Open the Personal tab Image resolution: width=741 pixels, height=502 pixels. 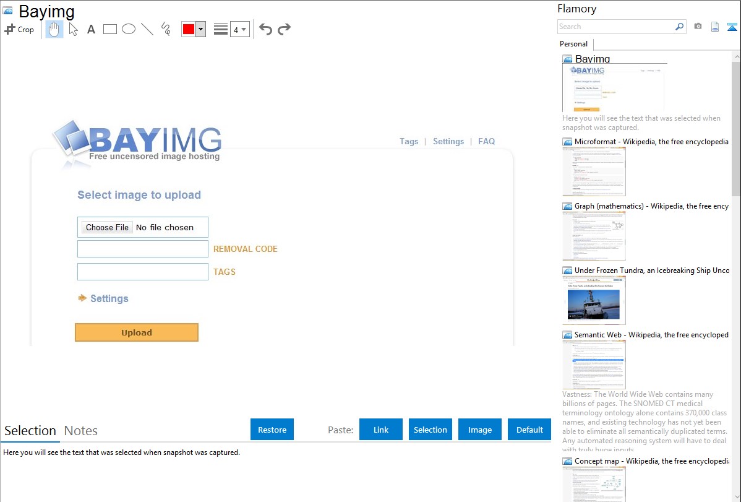[x=574, y=44]
